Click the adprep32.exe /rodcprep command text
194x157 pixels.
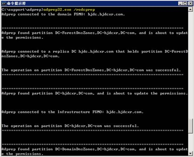tap(69, 10)
